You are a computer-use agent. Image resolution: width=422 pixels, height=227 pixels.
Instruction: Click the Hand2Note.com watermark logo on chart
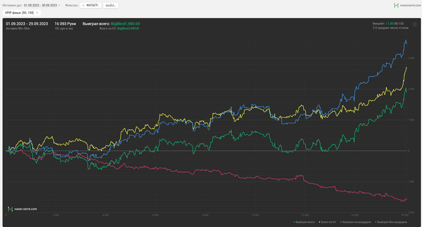tap(22, 209)
